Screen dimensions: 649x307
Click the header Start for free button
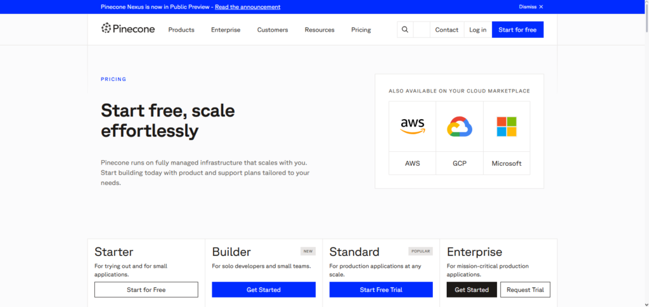coord(517,30)
